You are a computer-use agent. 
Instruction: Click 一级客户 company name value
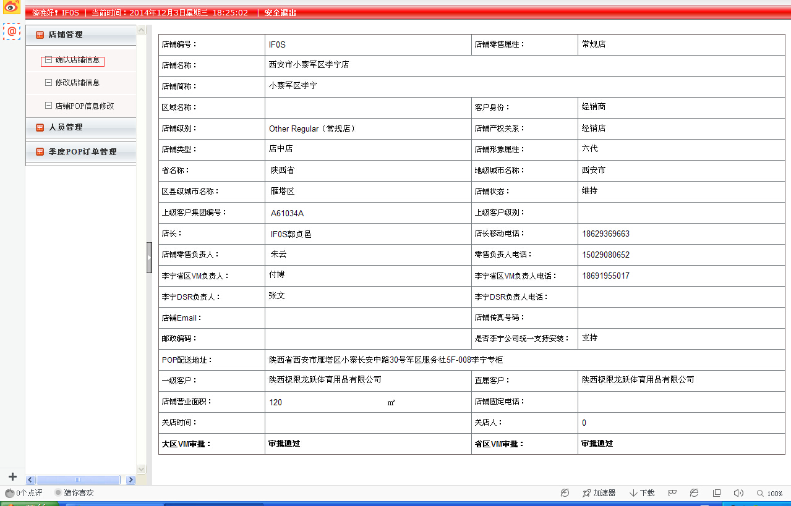point(325,379)
